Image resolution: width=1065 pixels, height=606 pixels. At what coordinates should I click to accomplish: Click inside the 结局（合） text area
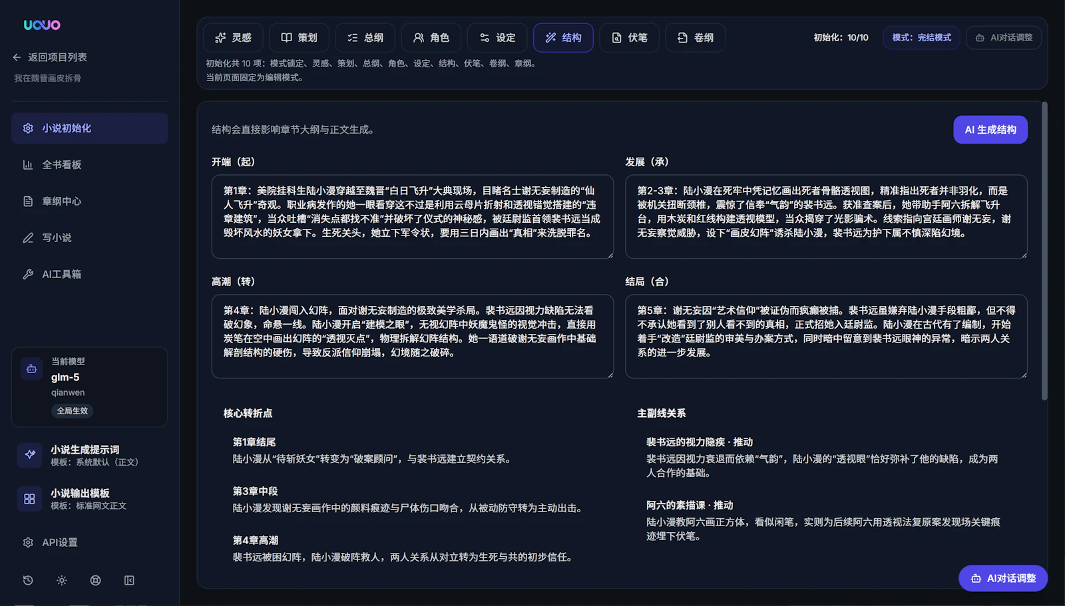click(826, 337)
